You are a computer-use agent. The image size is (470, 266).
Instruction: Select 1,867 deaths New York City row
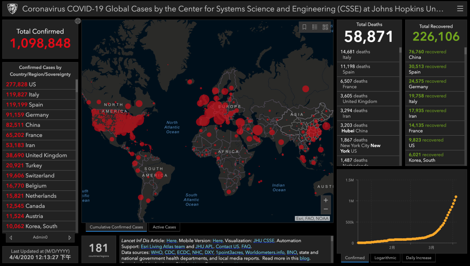pos(368,146)
